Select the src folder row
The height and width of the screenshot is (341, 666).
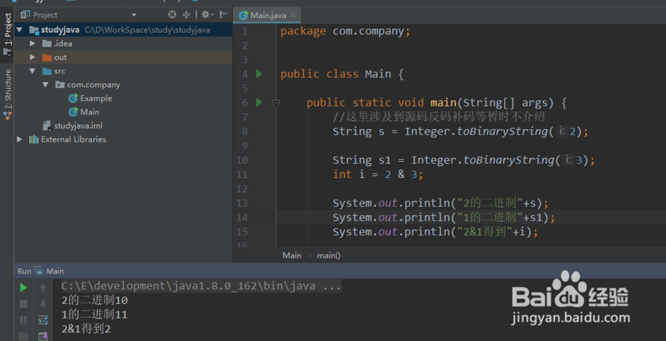[123, 71]
